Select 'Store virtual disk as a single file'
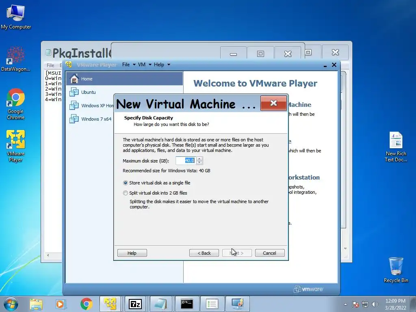 point(125,183)
